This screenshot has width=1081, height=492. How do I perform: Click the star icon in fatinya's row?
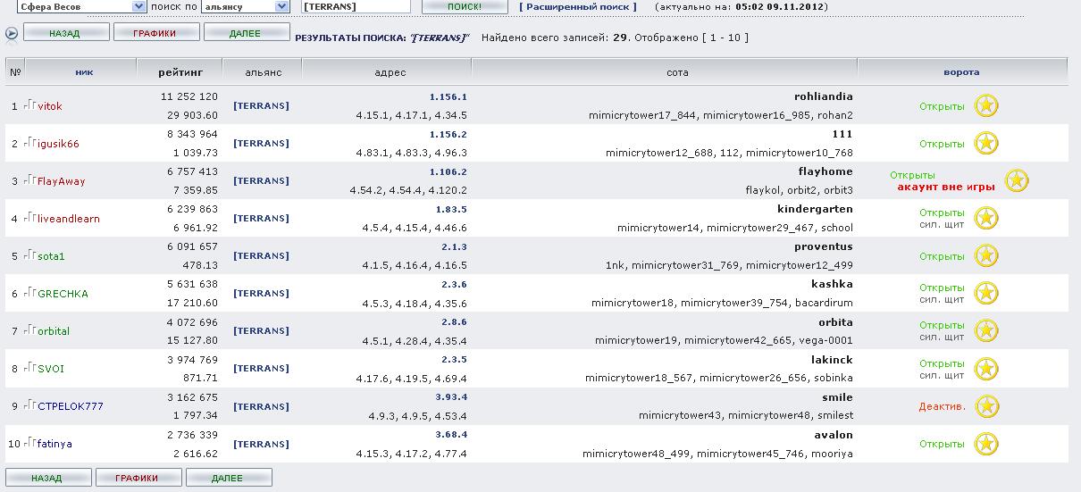pyautogui.click(x=985, y=444)
